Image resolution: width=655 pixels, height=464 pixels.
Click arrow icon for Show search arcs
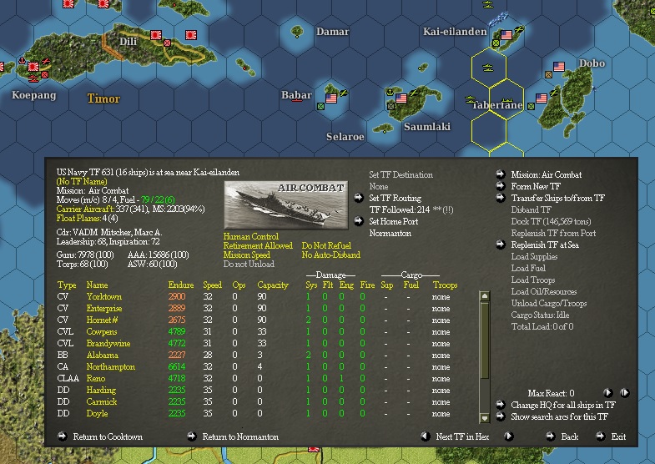point(501,416)
